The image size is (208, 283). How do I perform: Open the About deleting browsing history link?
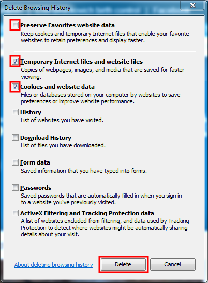pos(54,265)
